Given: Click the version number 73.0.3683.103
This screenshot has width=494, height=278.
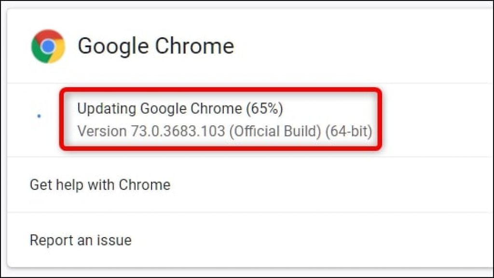Looking at the screenshot, I should click(178, 131).
